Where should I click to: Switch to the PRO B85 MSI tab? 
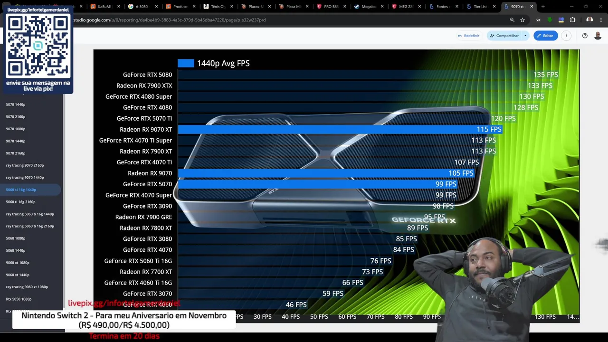[331, 7]
